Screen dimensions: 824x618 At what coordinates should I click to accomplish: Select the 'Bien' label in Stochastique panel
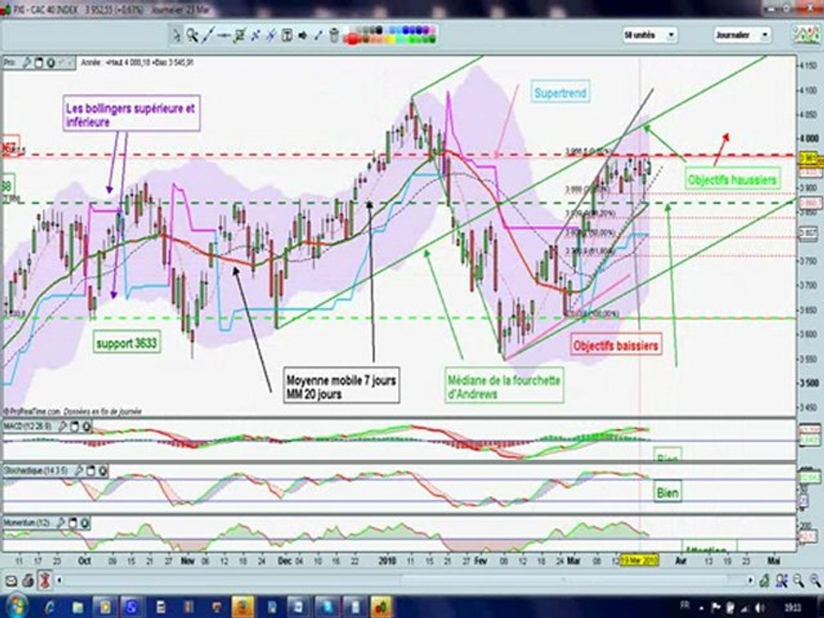667,493
